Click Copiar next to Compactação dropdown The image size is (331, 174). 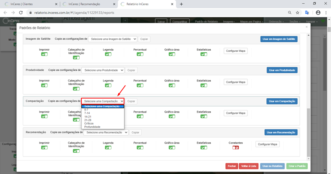pos(131,101)
